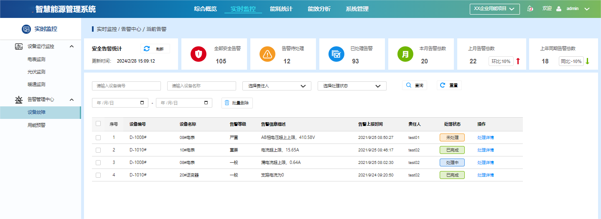Open the 选择处理状态 dropdown

point(352,86)
